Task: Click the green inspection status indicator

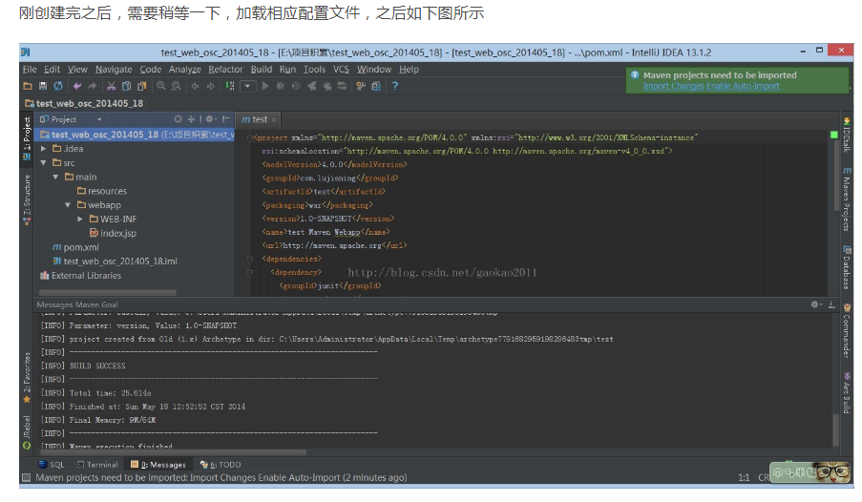Action: click(x=833, y=135)
